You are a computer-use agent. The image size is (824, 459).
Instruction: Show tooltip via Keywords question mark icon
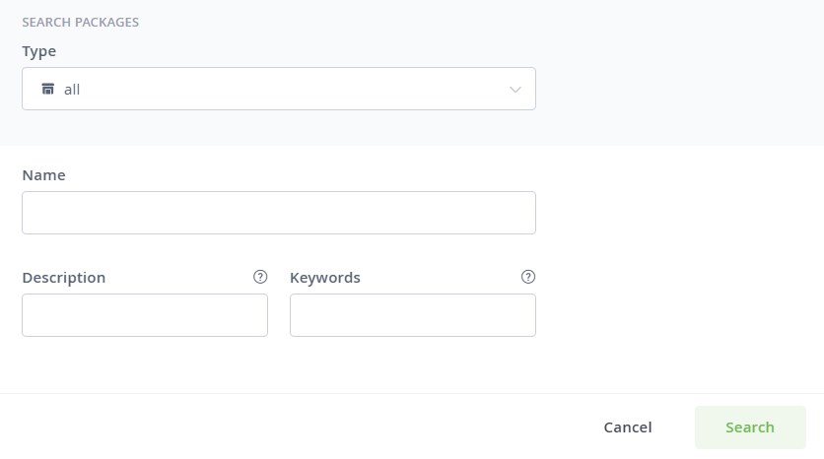coord(528,277)
